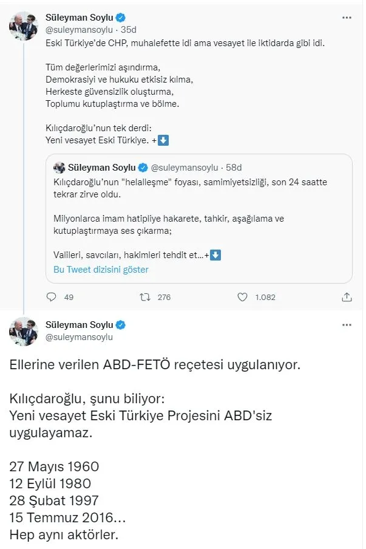
Task: Reply to Süleyman Soylu's tweet
Action: point(50,297)
